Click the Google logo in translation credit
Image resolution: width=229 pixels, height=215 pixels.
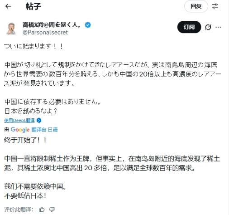click(20, 130)
